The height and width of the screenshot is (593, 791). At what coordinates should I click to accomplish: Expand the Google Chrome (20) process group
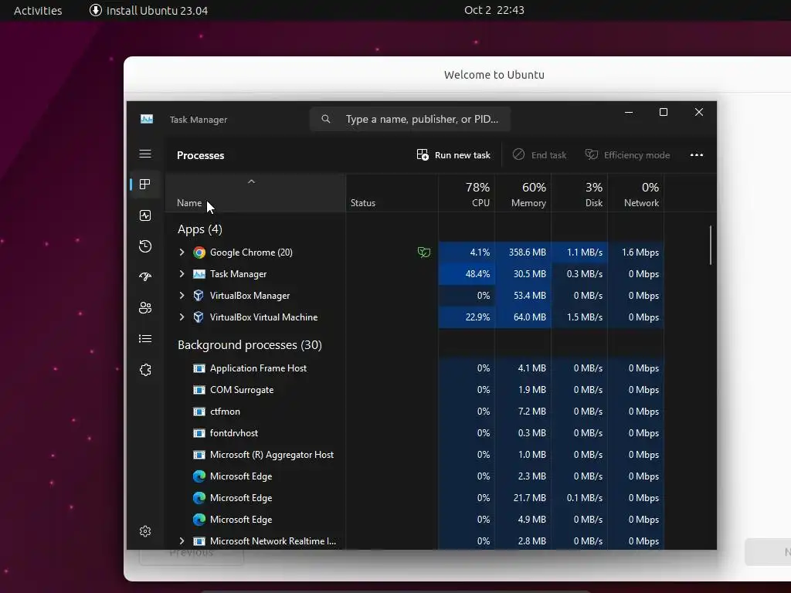click(x=182, y=252)
